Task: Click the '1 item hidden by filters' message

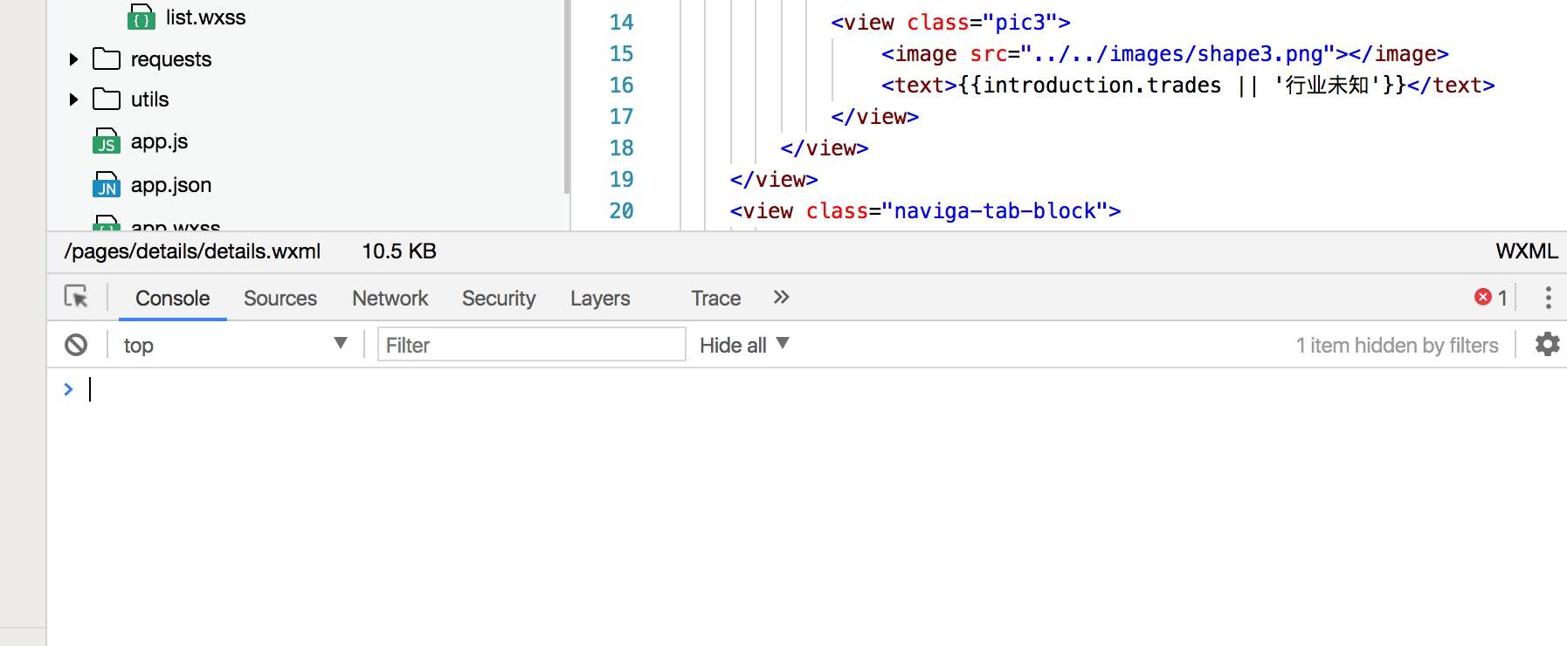Action: (1398, 346)
